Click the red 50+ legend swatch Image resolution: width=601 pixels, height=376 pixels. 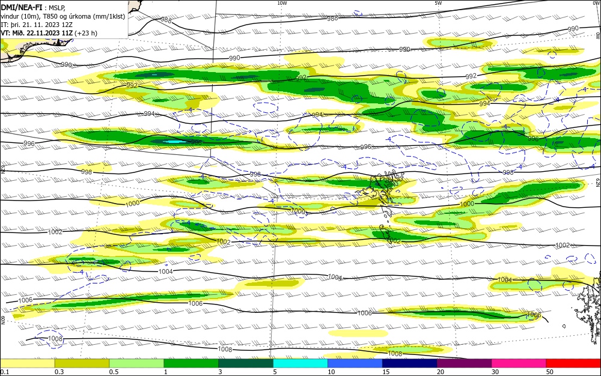point(573,363)
